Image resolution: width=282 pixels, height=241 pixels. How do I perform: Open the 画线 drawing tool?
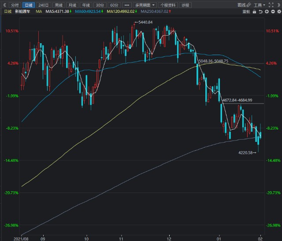(241, 5)
